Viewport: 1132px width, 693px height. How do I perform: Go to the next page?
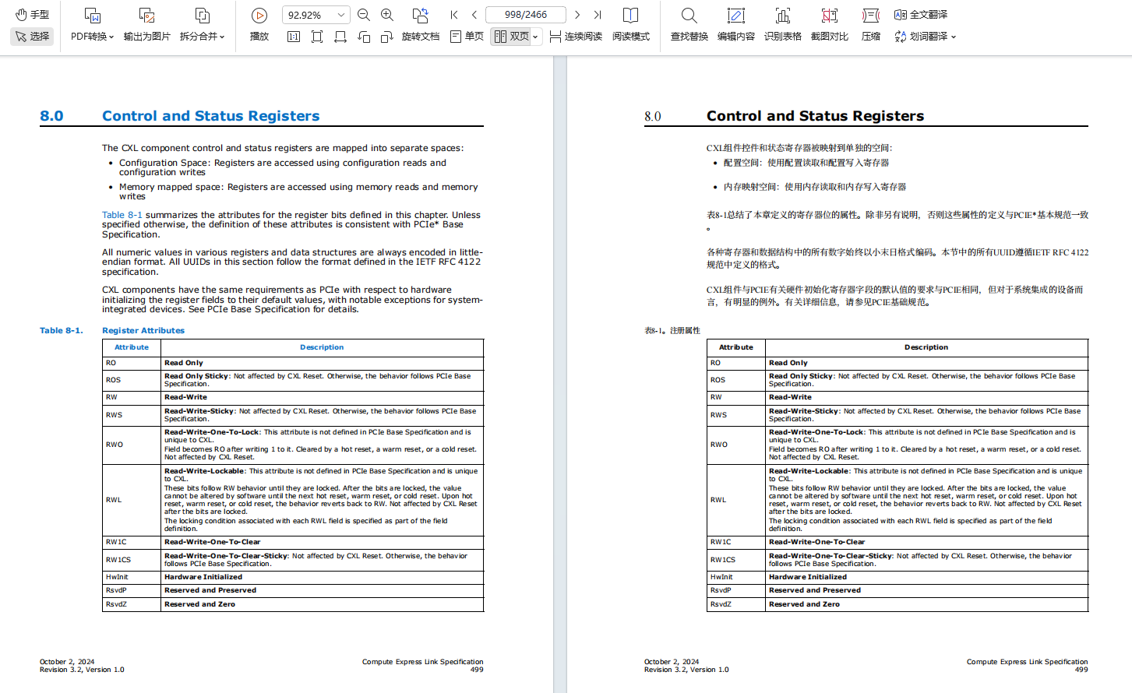577,15
